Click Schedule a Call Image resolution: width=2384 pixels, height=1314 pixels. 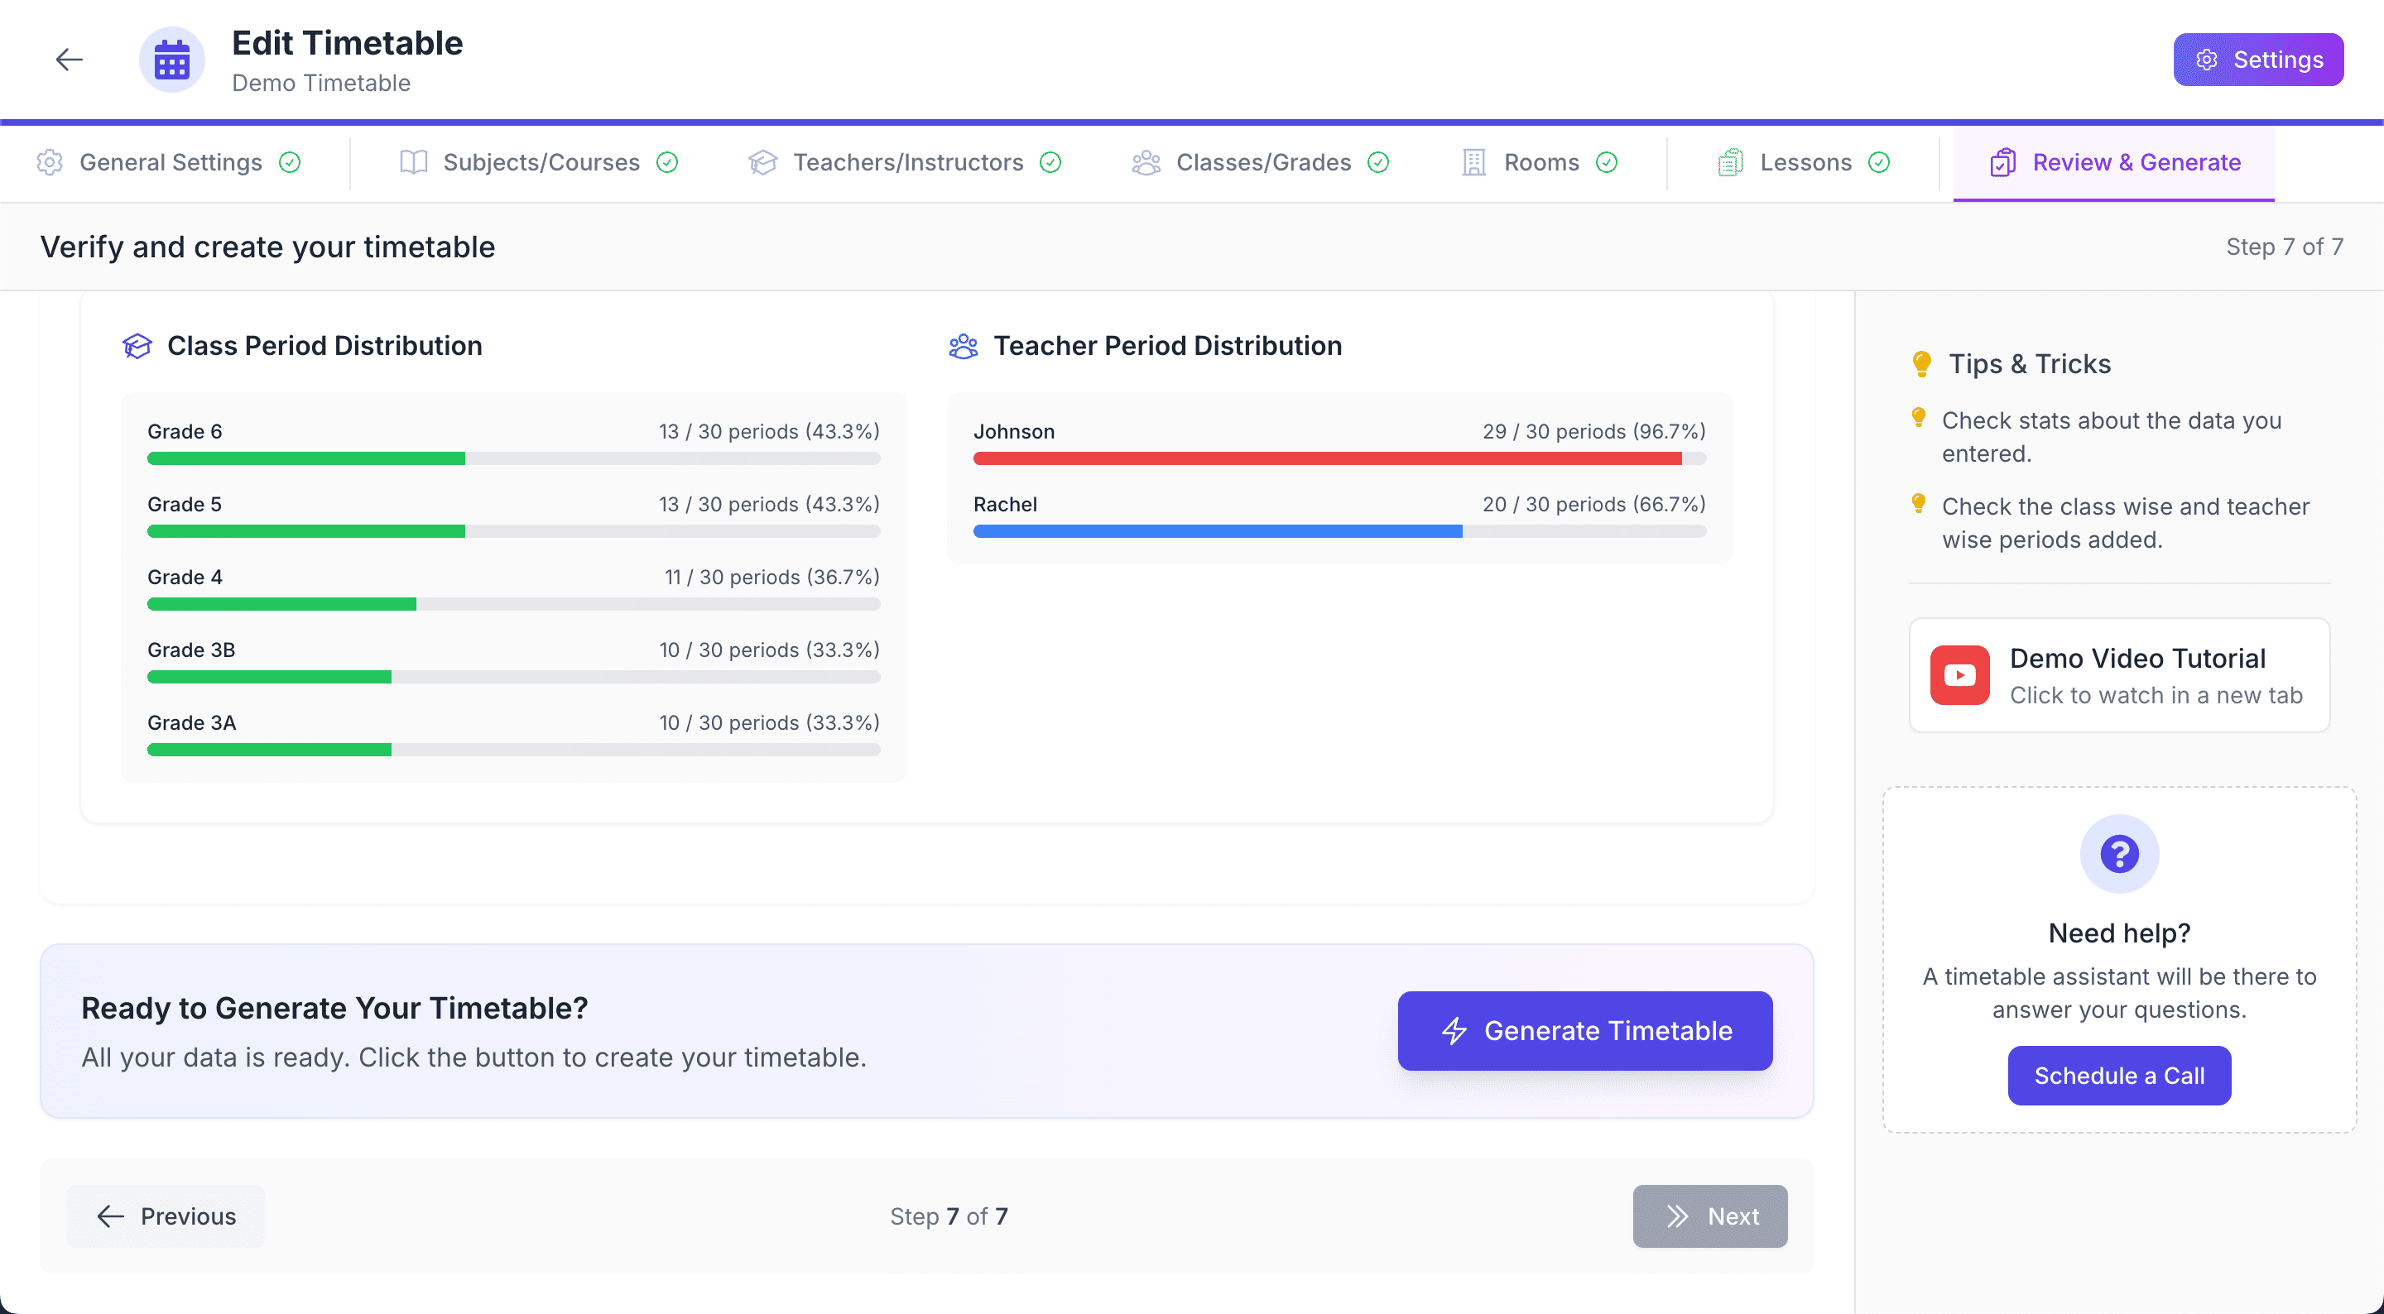(2118, 1074)
